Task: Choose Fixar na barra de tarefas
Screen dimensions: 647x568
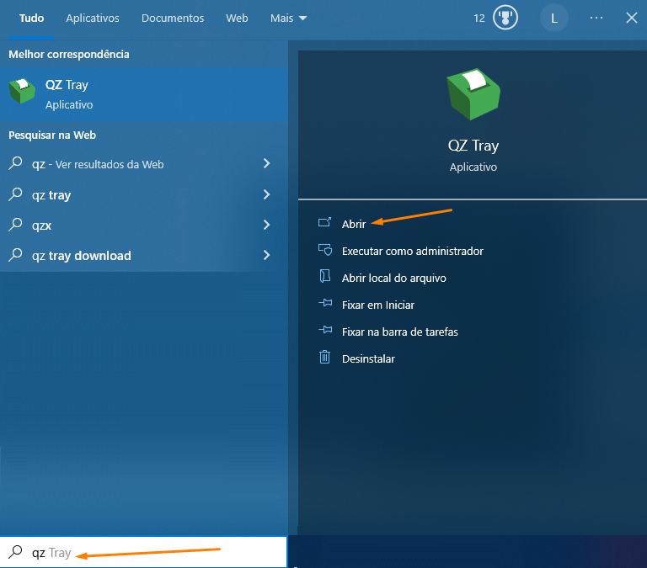Action: [400, 332]
